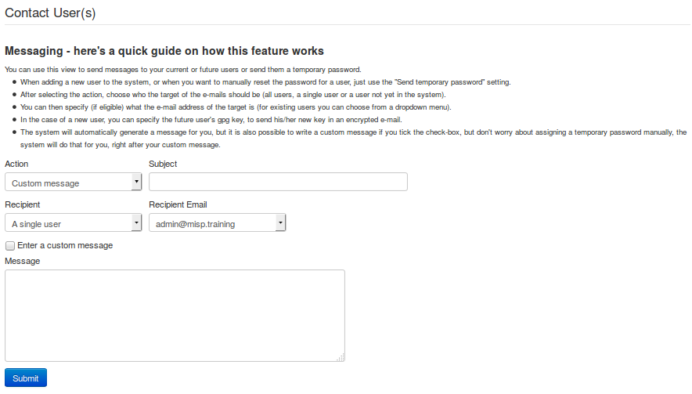Image resolution: width=692 pixels, height=394 pixels.
Task: Click the 'Enter a custom message' label text
Action: click(65, 245)
